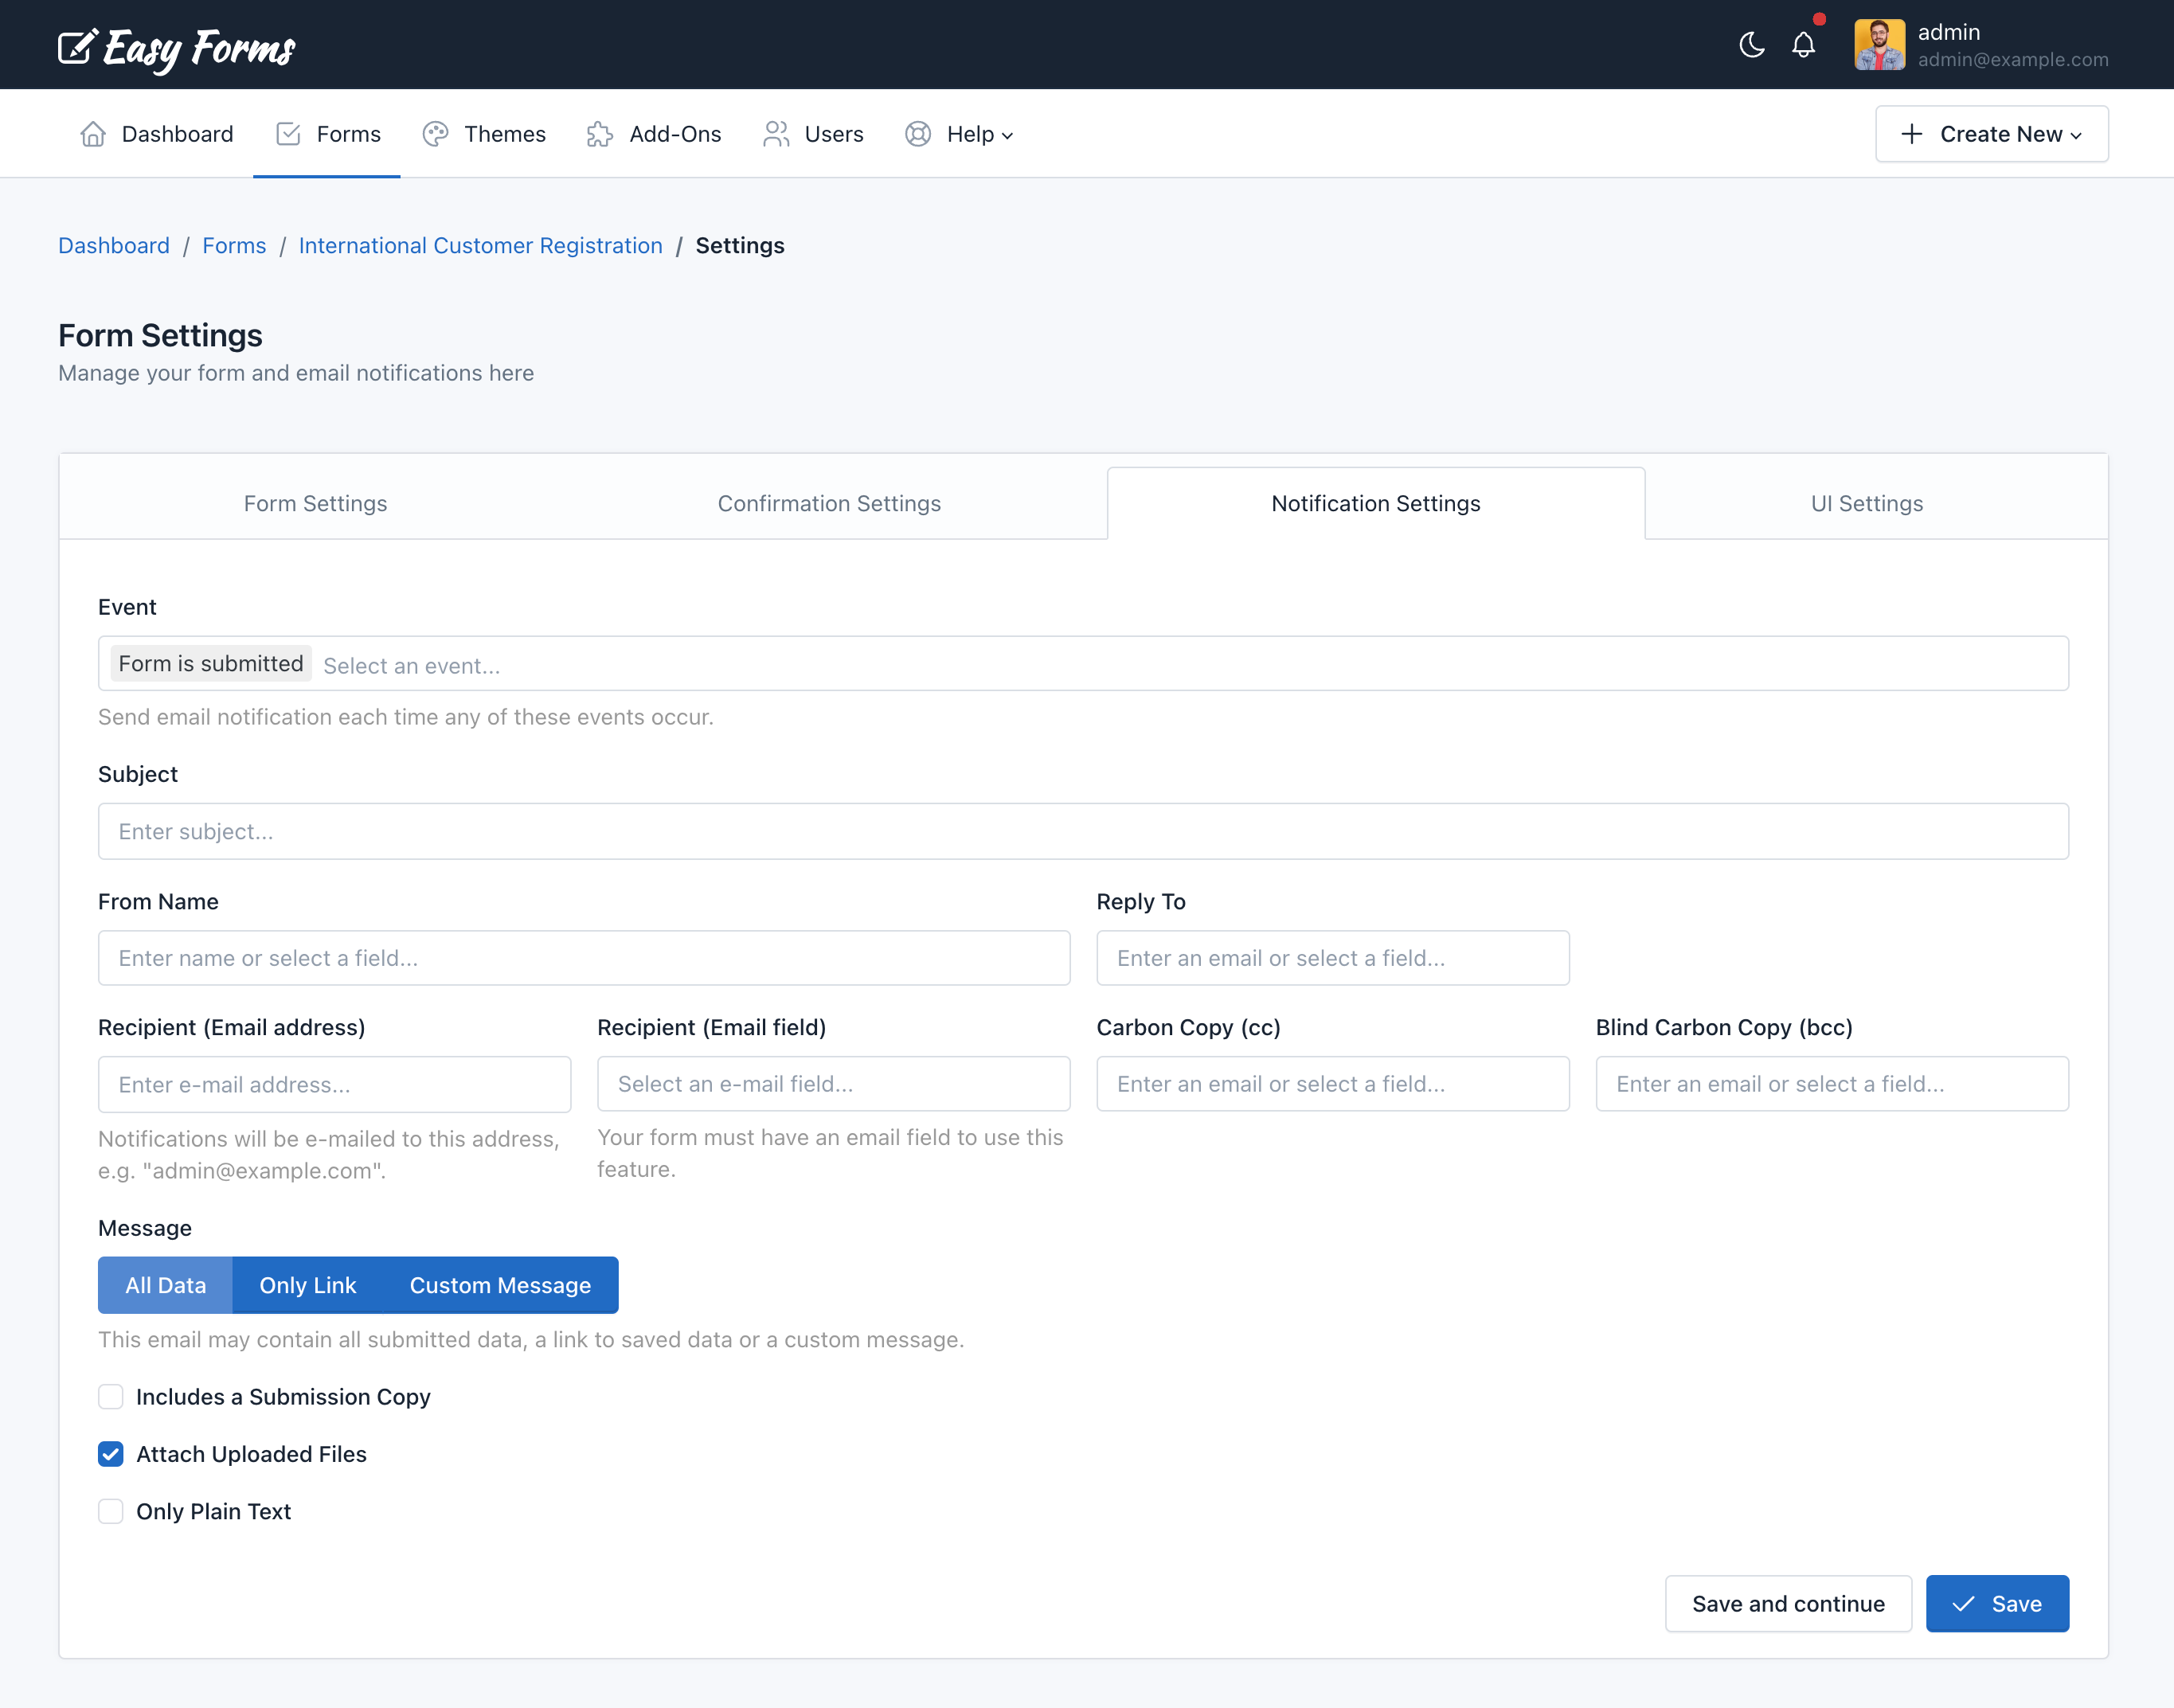Open the Create New dropdown
Viewport: 2174px width, 1708px height.
(1991, 133)
